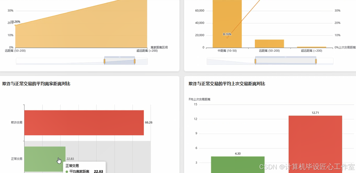The image size is (356, 173).
Task: Click the 平均上次交易距离 axis name
Action: point(200,99)
